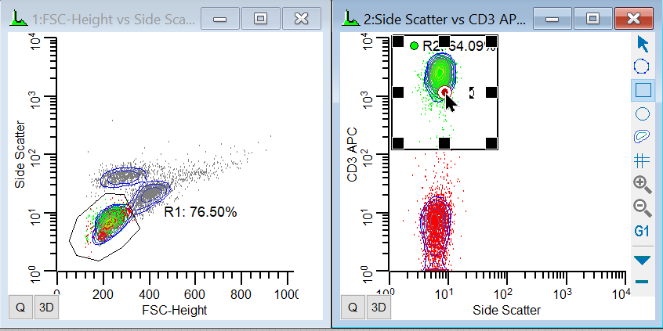Click the CD3 APC y-axis label
Screen dimensions: 663x331
pyautogui.click(x=353, y=156)
